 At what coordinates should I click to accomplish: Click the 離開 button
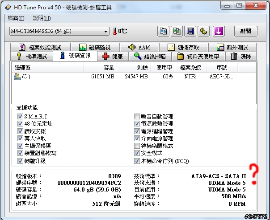tap(246, 31)
